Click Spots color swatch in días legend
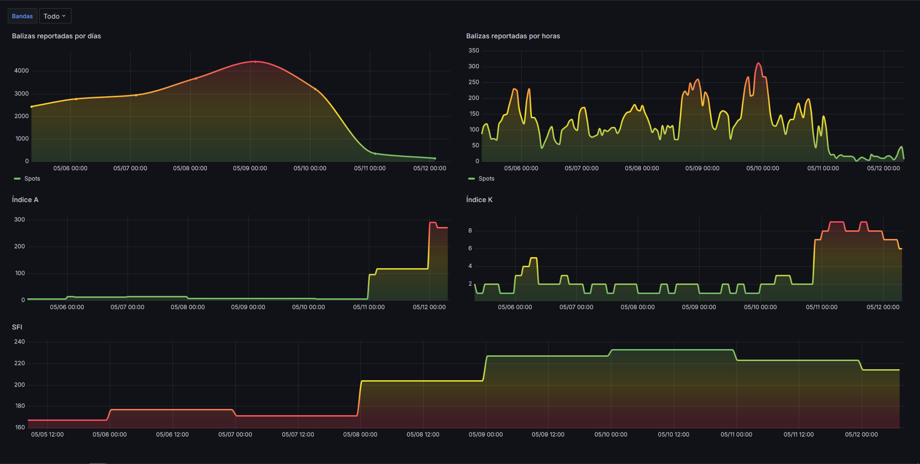 17,179
